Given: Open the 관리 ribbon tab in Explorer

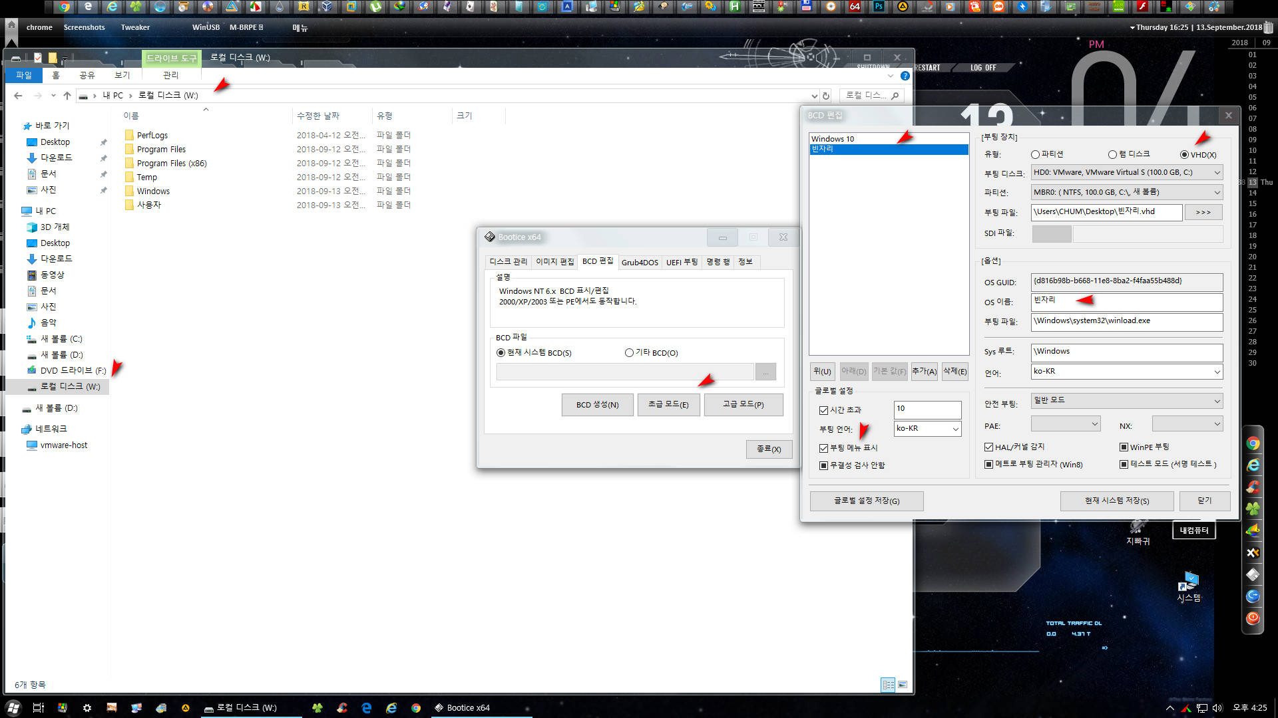Looking at the screenshot, I should 170,75.
